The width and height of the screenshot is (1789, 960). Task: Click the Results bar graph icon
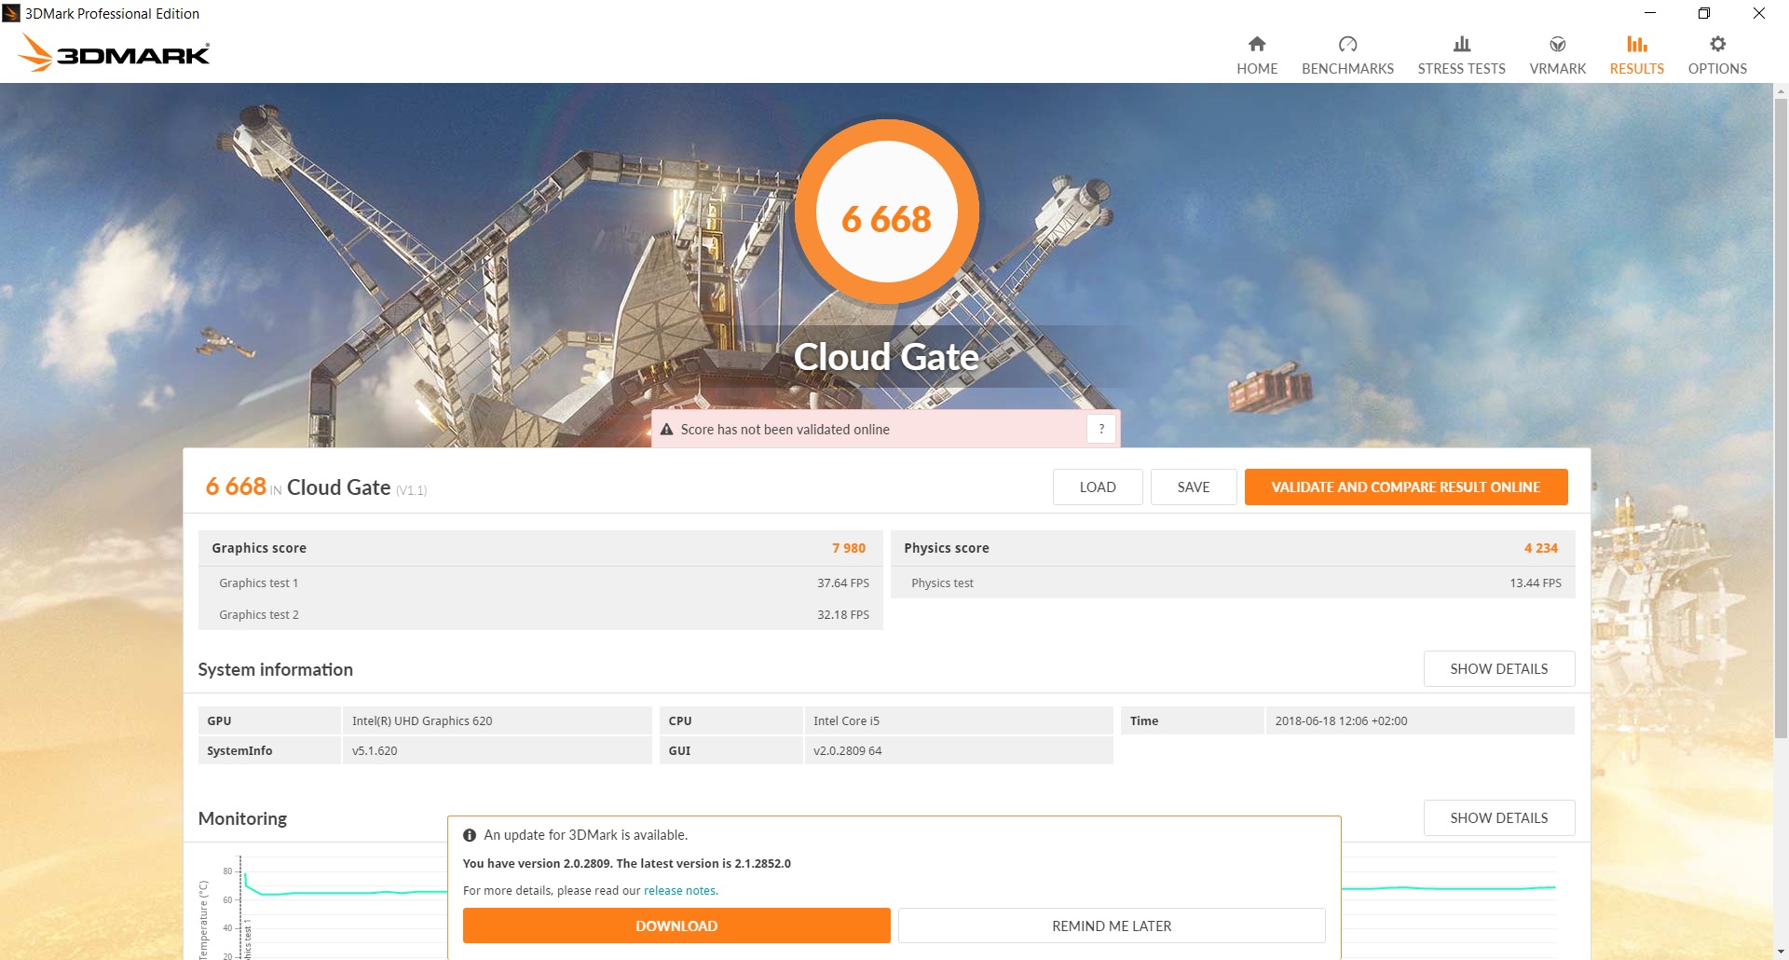pos(1637,44)
